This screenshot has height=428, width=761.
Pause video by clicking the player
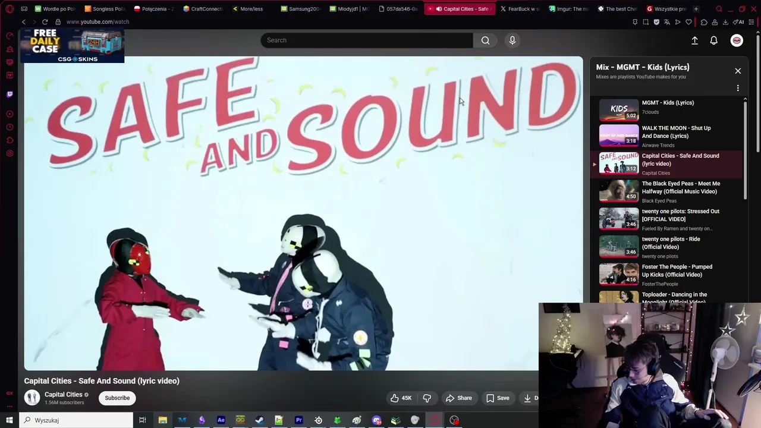click(303, 214)
